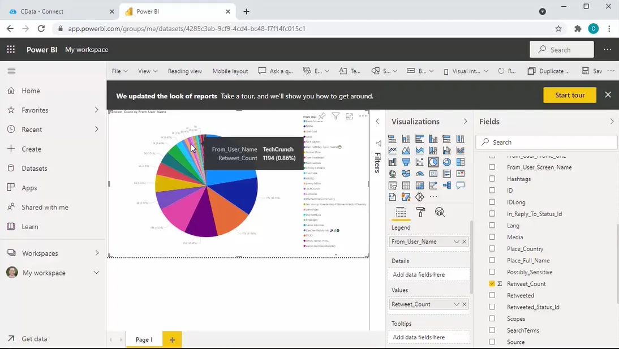The image size is (619, 349).
Task: Switch the visual to a donut chart
Action: coord(445,162)
